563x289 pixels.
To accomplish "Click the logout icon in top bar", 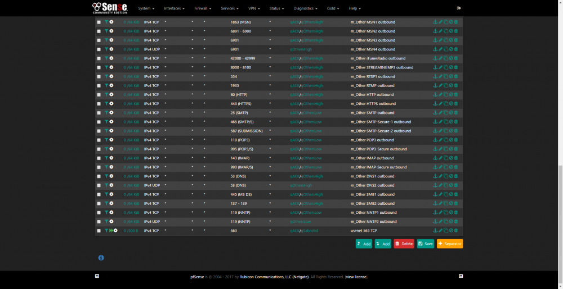I will 459,8.
